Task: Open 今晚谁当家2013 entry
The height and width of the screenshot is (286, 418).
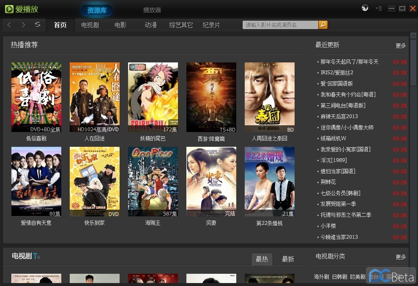Action: coord(339,237)
